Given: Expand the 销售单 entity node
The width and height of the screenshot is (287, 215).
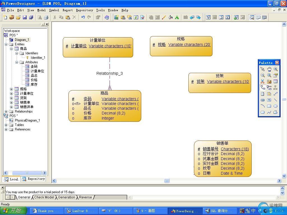Looking at the screenshot, I should coord(11,102).
